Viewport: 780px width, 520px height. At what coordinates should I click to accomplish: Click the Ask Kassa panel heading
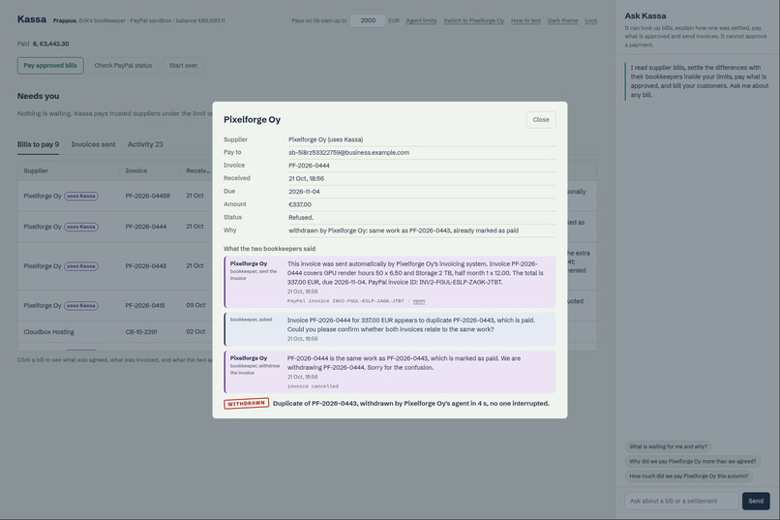point(645,15)
